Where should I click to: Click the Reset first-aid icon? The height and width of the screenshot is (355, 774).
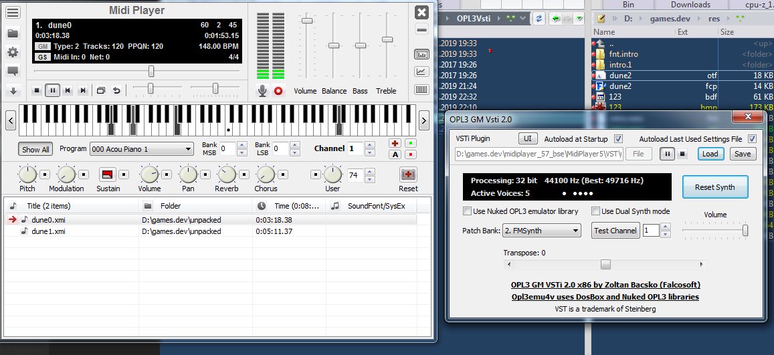pos(408,174)
